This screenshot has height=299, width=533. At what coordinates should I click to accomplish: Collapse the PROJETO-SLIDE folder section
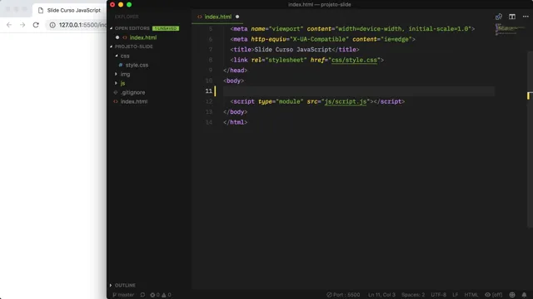pos(111,47)
